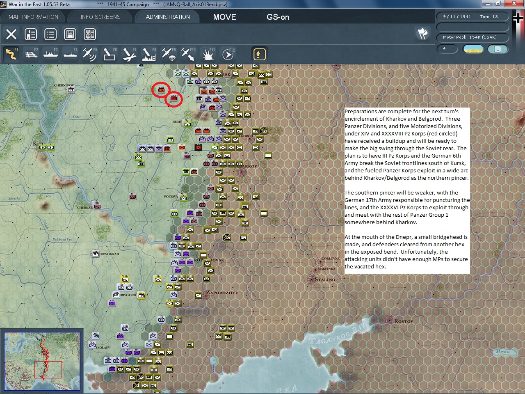Select the F9 air transport parachute icon
The width and height of the screenshot is (525, 394).
click(x=169, y=54)
